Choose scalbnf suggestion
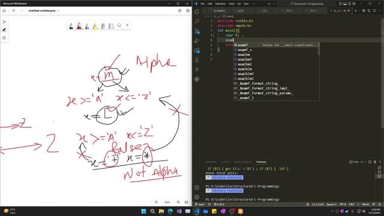Viewport: 384px width, 216px height. [276, 59]
